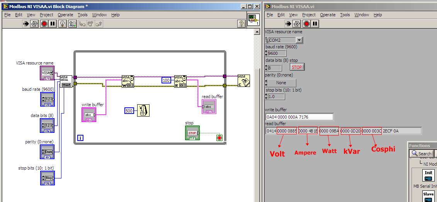Open Context Help question mark button
The image size is (437, 202).
point(241,24)
